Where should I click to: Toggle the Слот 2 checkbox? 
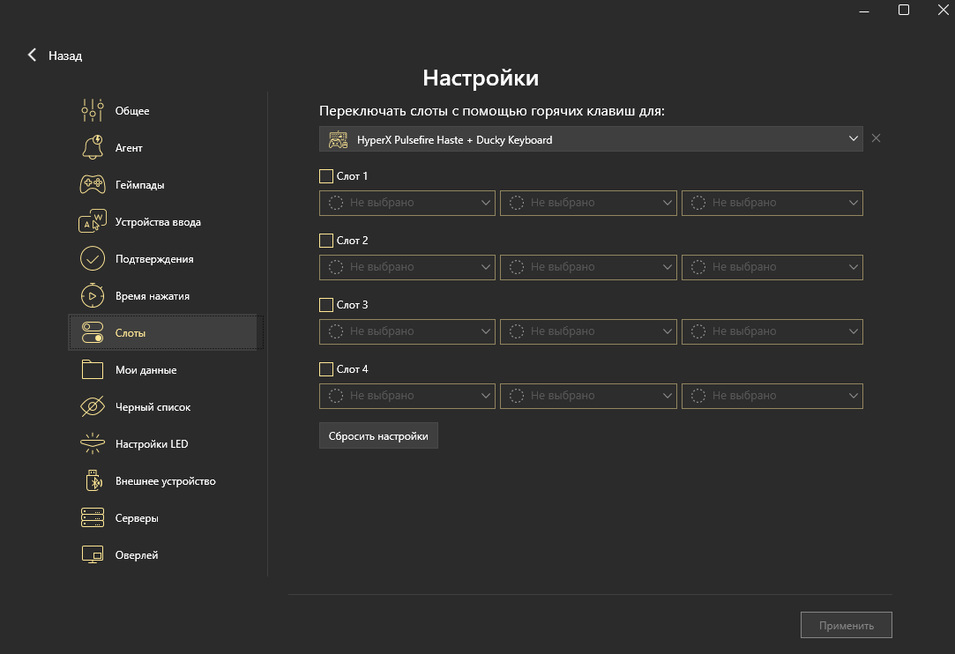pos(326,241)
